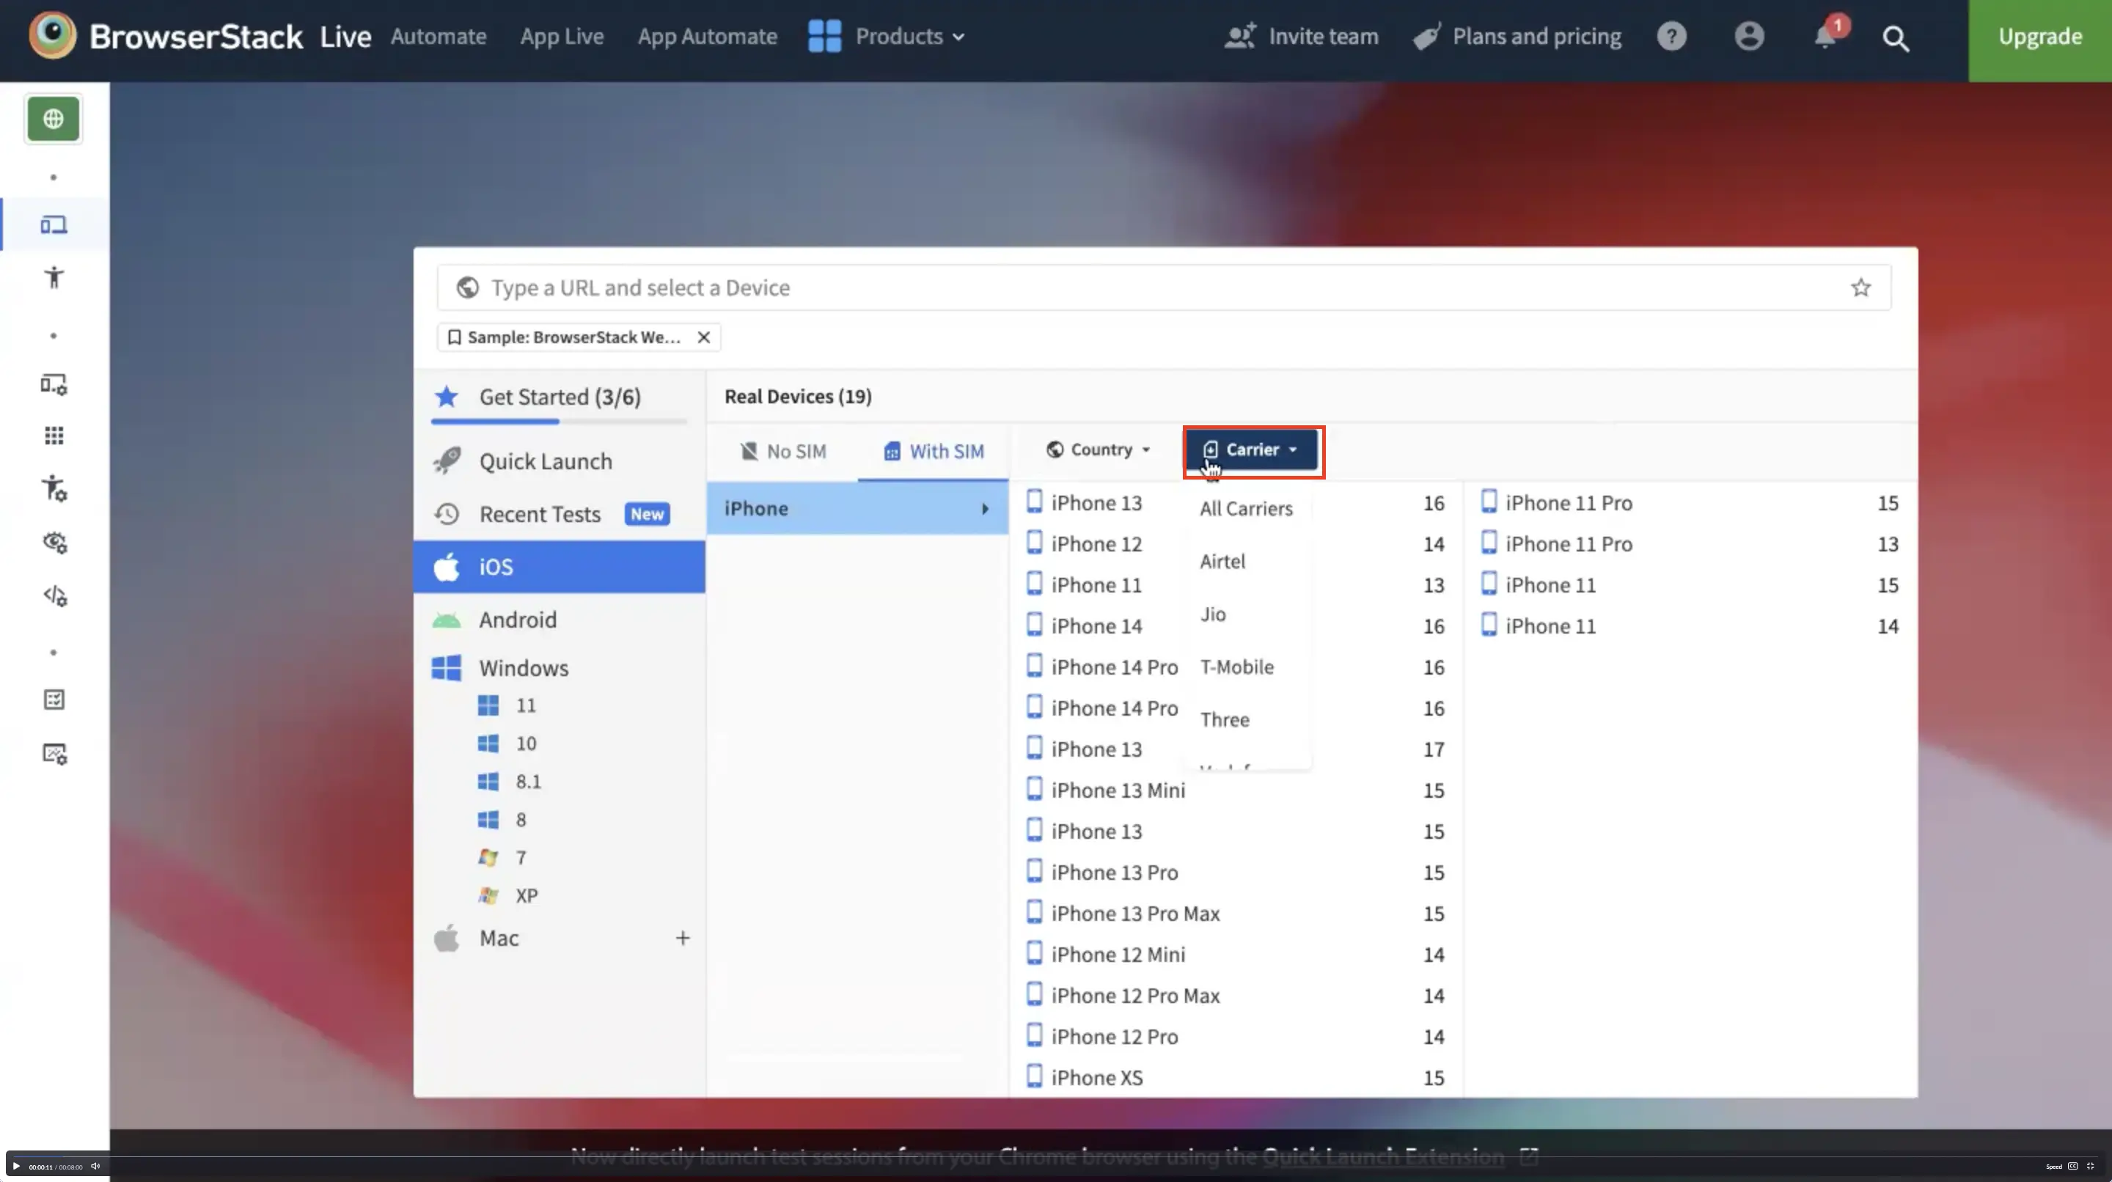Screen dimensions: 2112x1182
Task: Select Android in the platform list
Action: (x=517, y=620)
